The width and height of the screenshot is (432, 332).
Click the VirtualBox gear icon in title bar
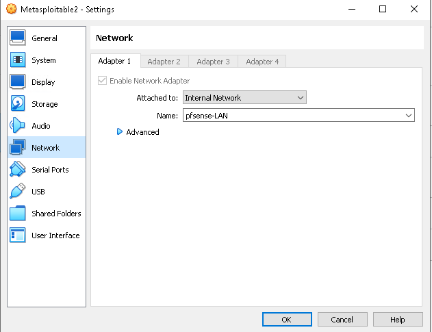11,9
